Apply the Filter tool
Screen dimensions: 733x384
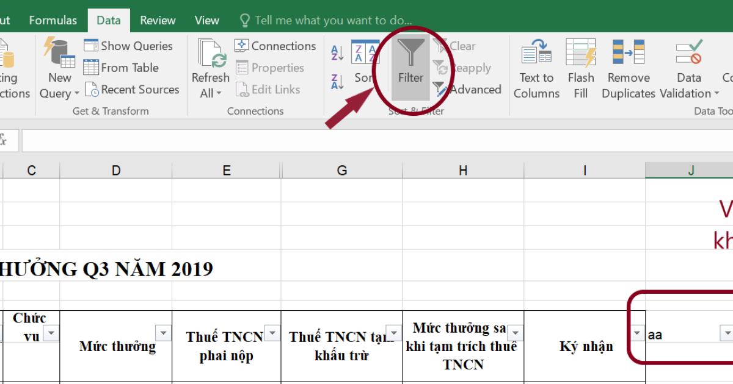point(409,67)
